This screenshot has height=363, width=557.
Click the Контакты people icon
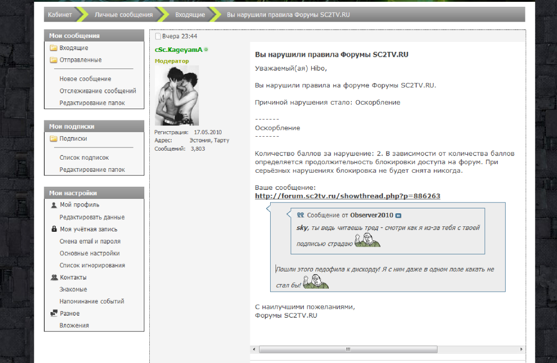tap(54, 277)
